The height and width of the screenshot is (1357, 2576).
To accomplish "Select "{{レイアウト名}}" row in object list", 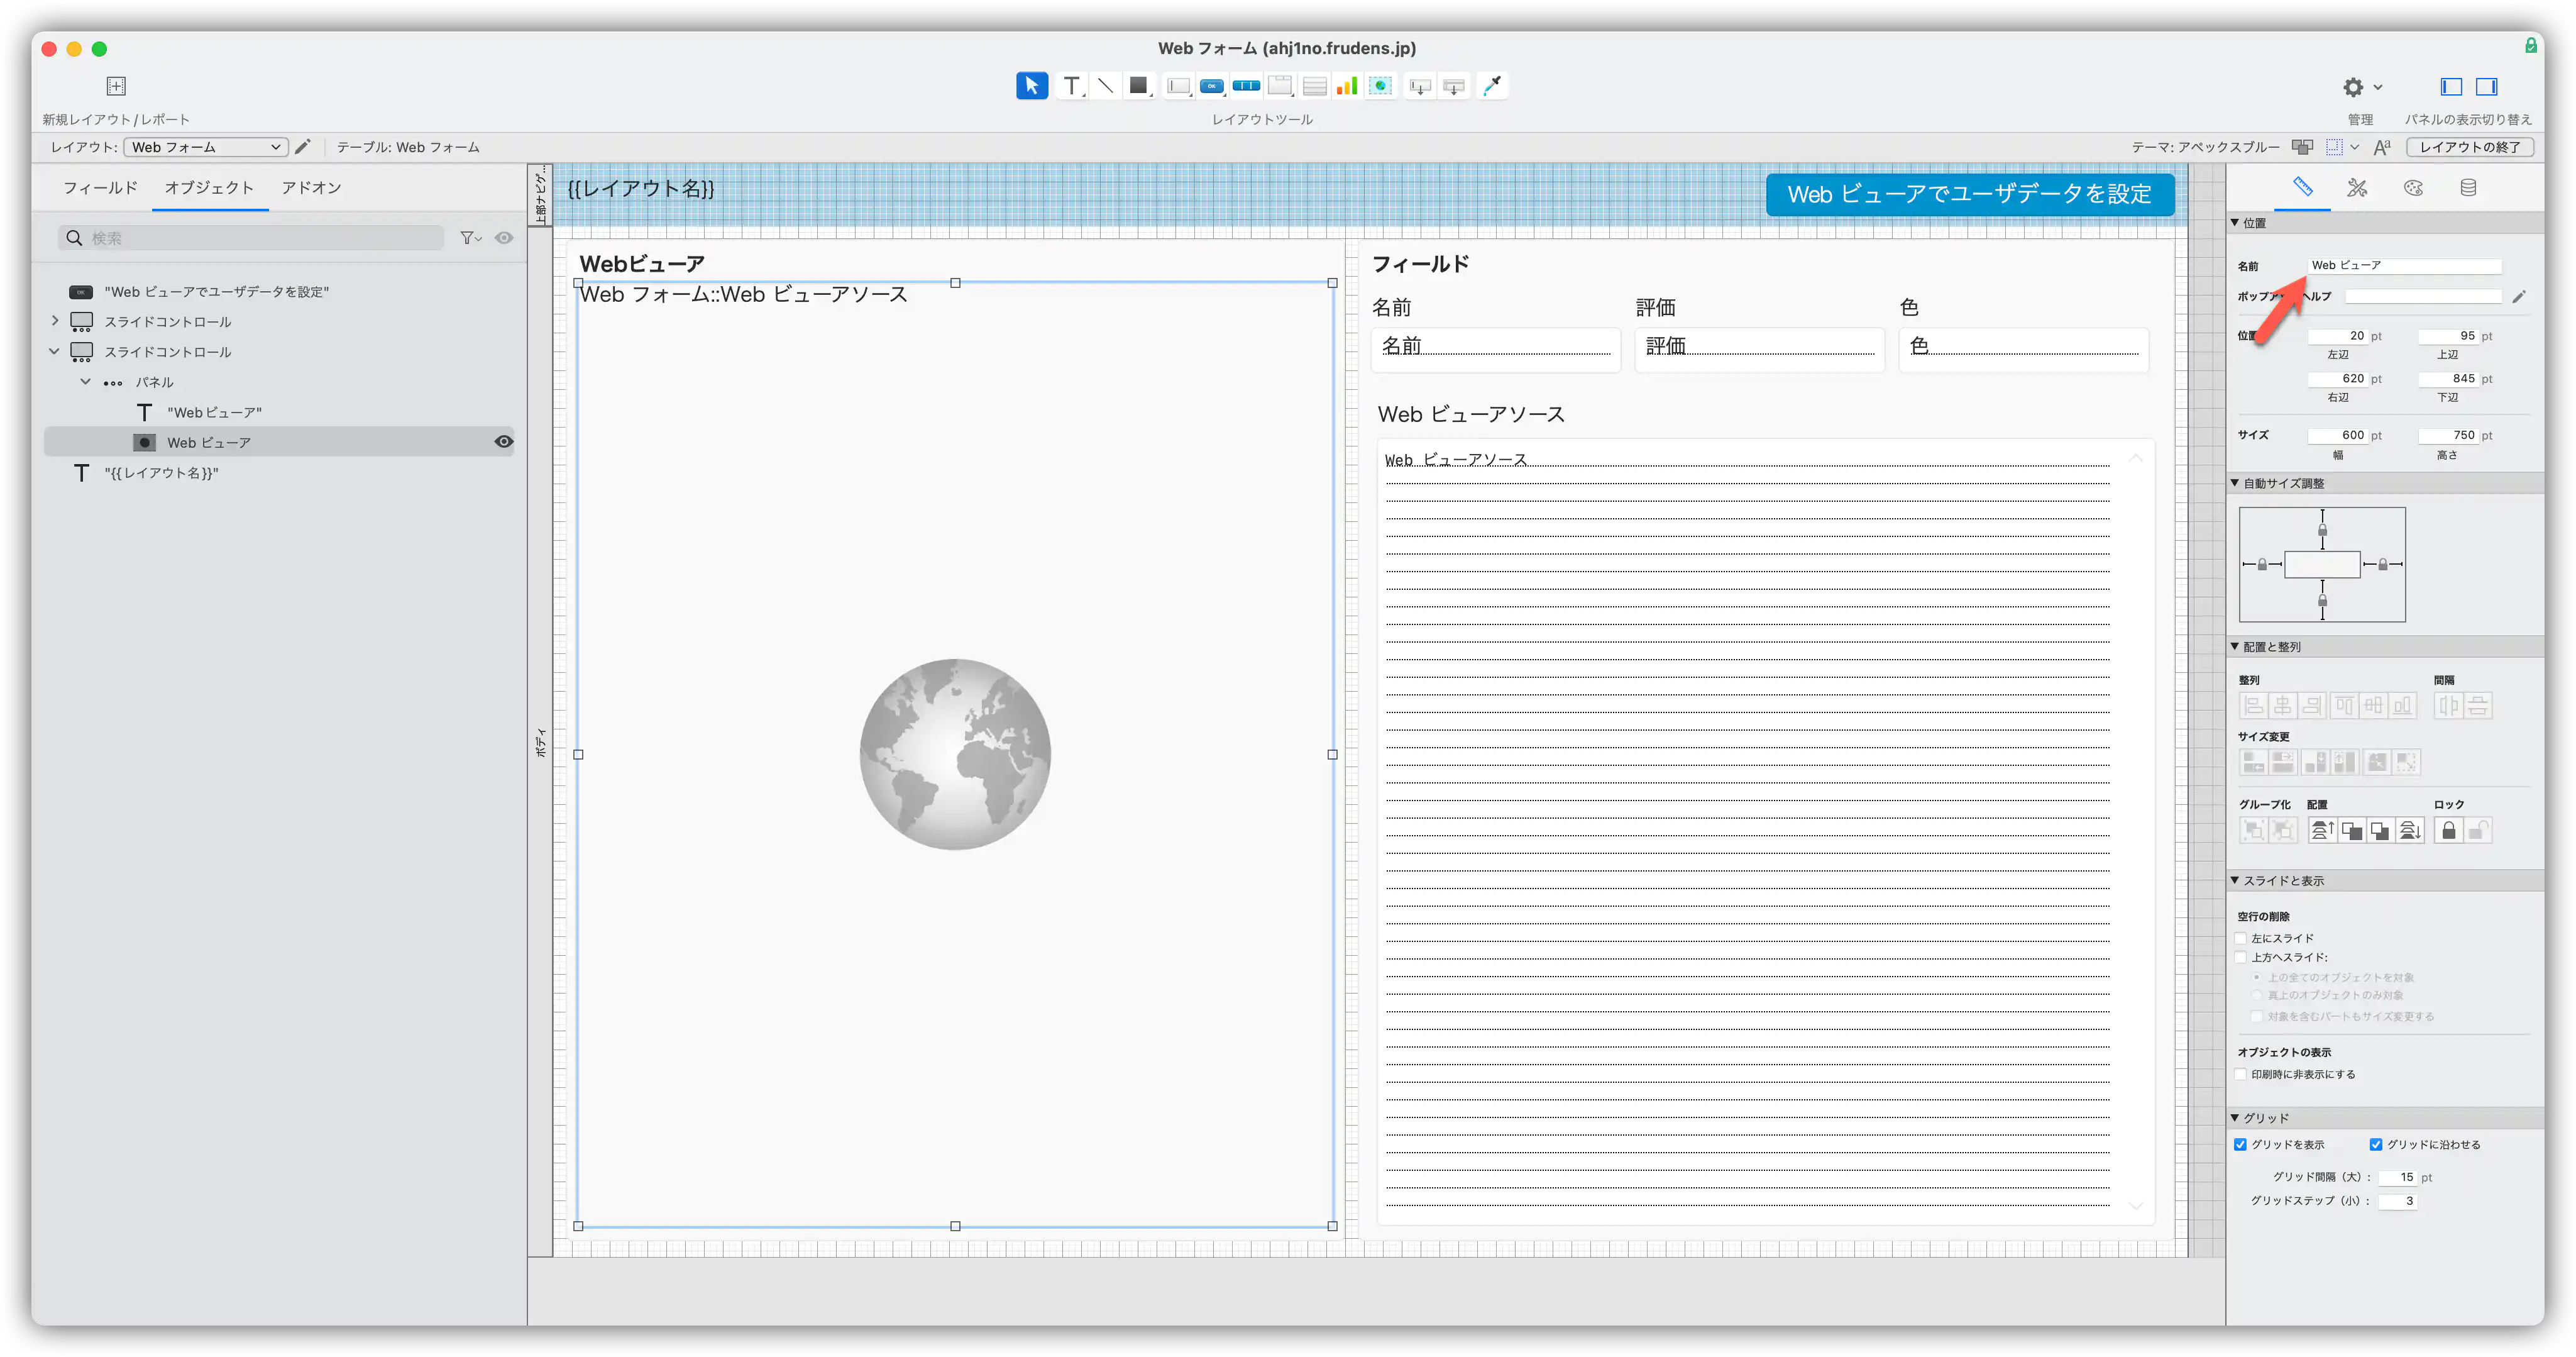I will click(279, 472).
